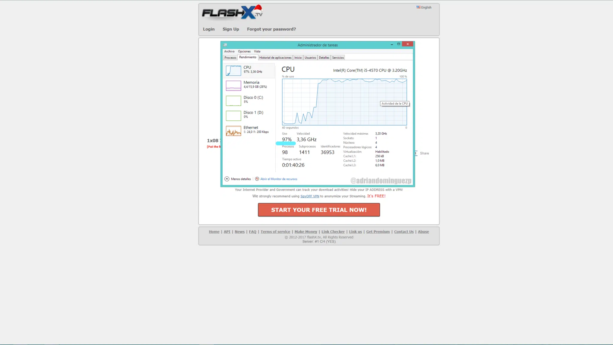Image resolution: width=613 pixels, height=345 pixels.
Task: Open Abrir el Monitor de recursos link
Action: coord(279,179)
